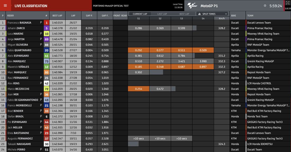Select rider Augusto FERNANDEZ
The image size is (291, 152).
click(20, 139)
